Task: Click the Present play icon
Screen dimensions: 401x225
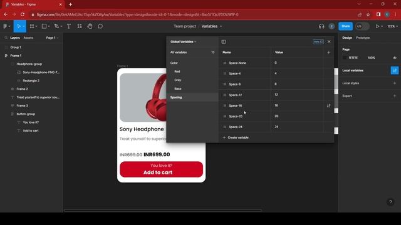Action: coord(377,26)
